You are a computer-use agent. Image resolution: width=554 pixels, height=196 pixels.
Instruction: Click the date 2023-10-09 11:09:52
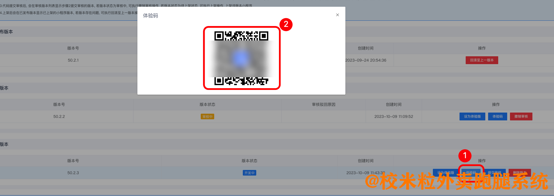click(394, 116)
